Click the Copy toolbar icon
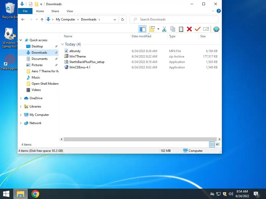The image size is (266, 199). coord(173,29)
